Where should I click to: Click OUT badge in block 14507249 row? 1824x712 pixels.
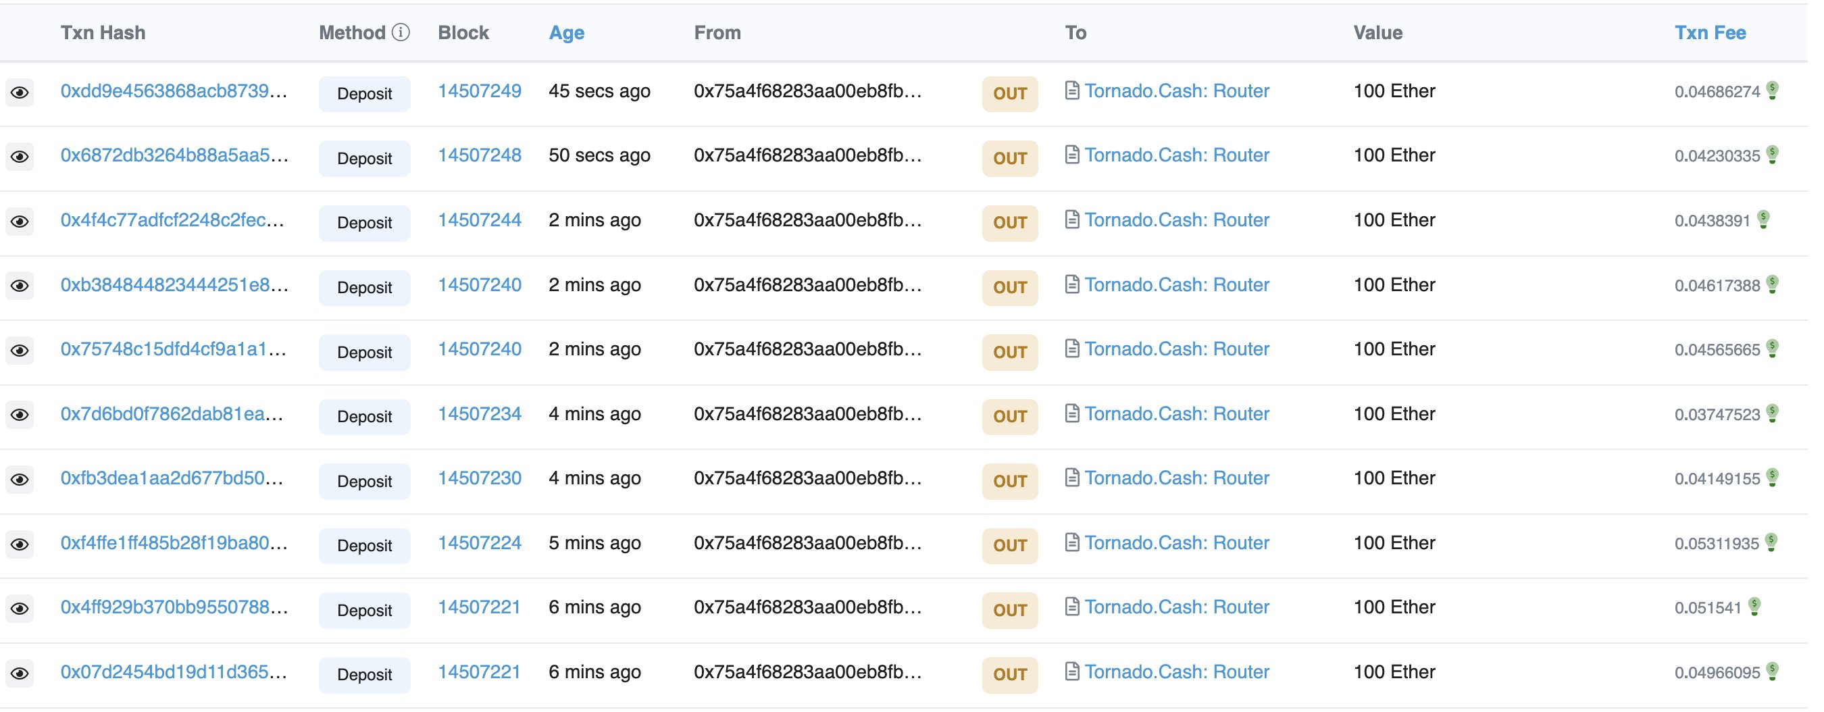coord(1010,94)
